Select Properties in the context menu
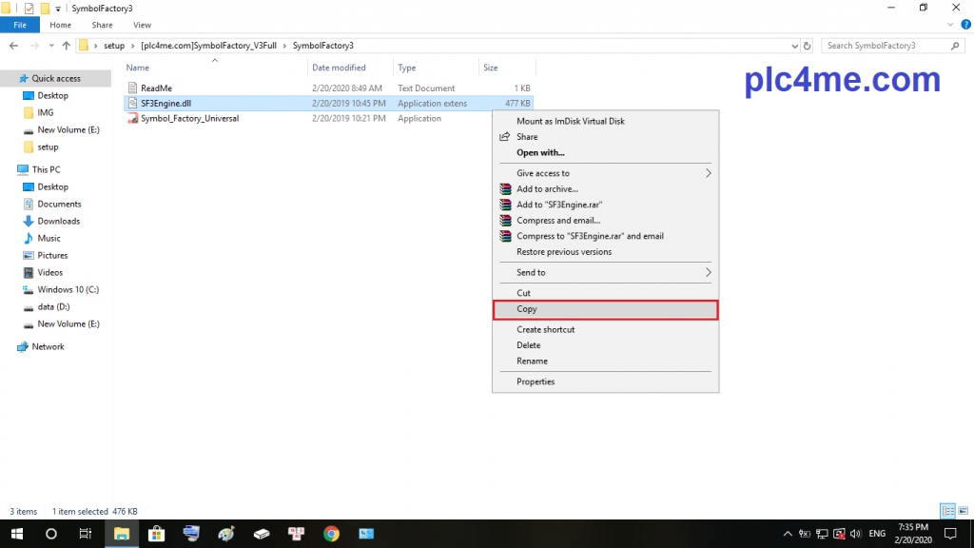Image resolution: width=974 pixels, height=548 pixels. [x=536, y=382]
